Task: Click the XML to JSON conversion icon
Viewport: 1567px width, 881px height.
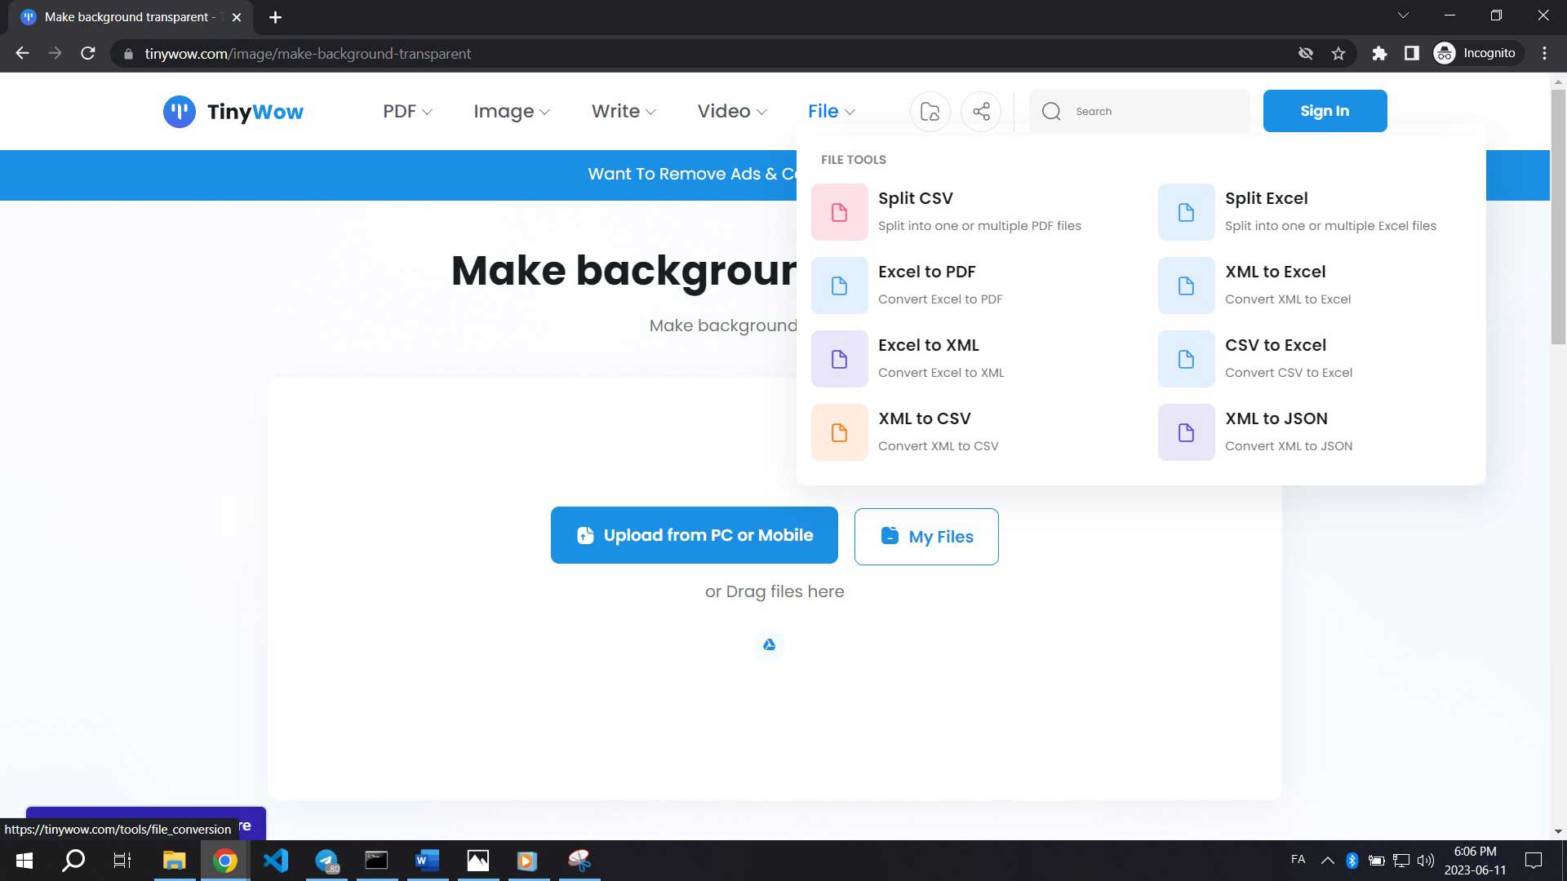Action: coord(1186,432)
